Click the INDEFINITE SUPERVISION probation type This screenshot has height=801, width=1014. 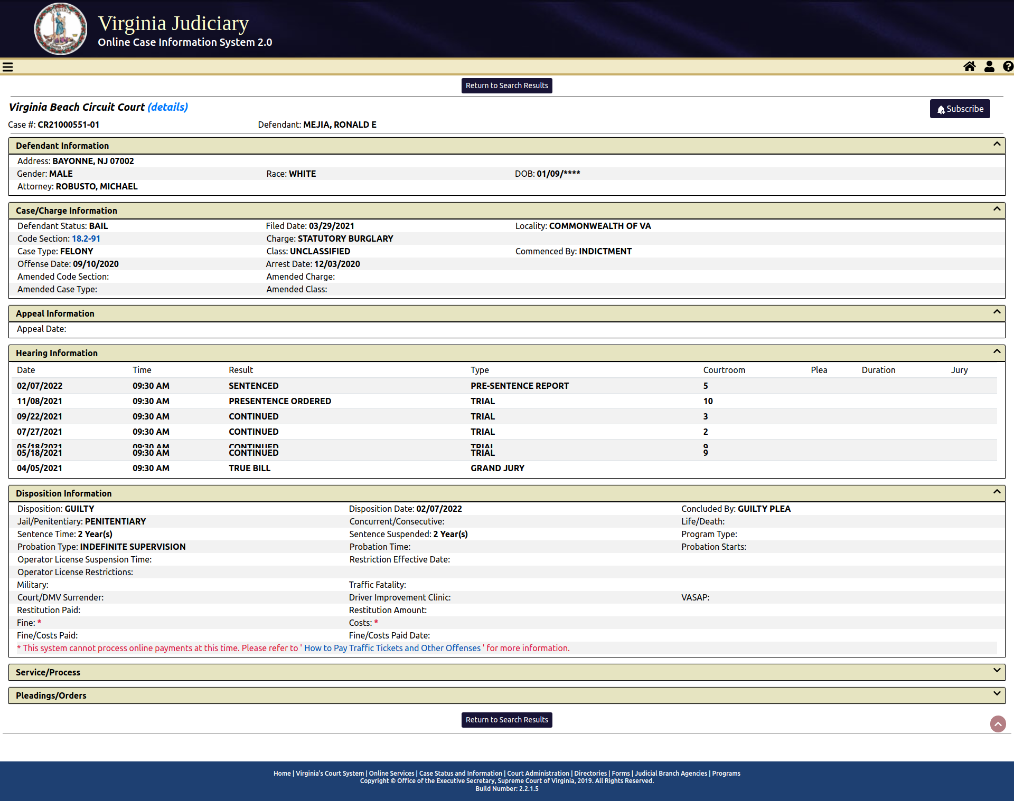click(x=133, y=547)
